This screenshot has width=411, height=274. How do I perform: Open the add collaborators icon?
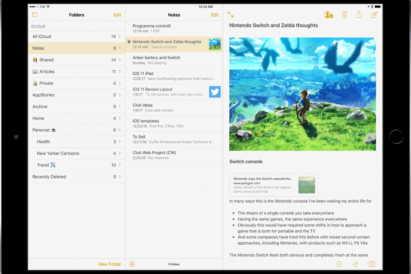click(329, 14)
